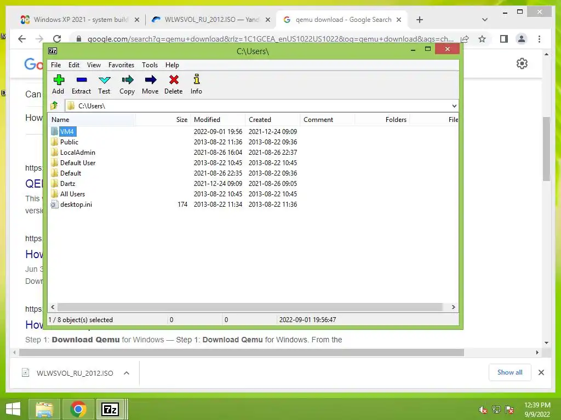Go up one folder level in 7-Zip
This screenshot has width=561, height=420.
click(x=54, y=106)
